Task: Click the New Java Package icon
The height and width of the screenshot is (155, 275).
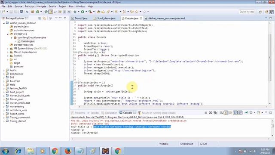Action: pyautogui.click(x=33, y=12)
